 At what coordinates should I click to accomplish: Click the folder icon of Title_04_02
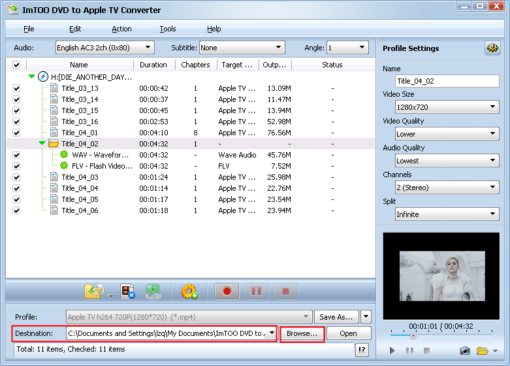pos(54,143)
